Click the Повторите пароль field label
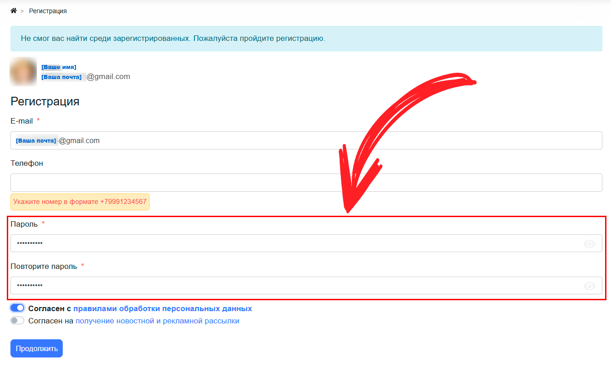Screen dimensions: 611x367 click(x=44, y=266)
